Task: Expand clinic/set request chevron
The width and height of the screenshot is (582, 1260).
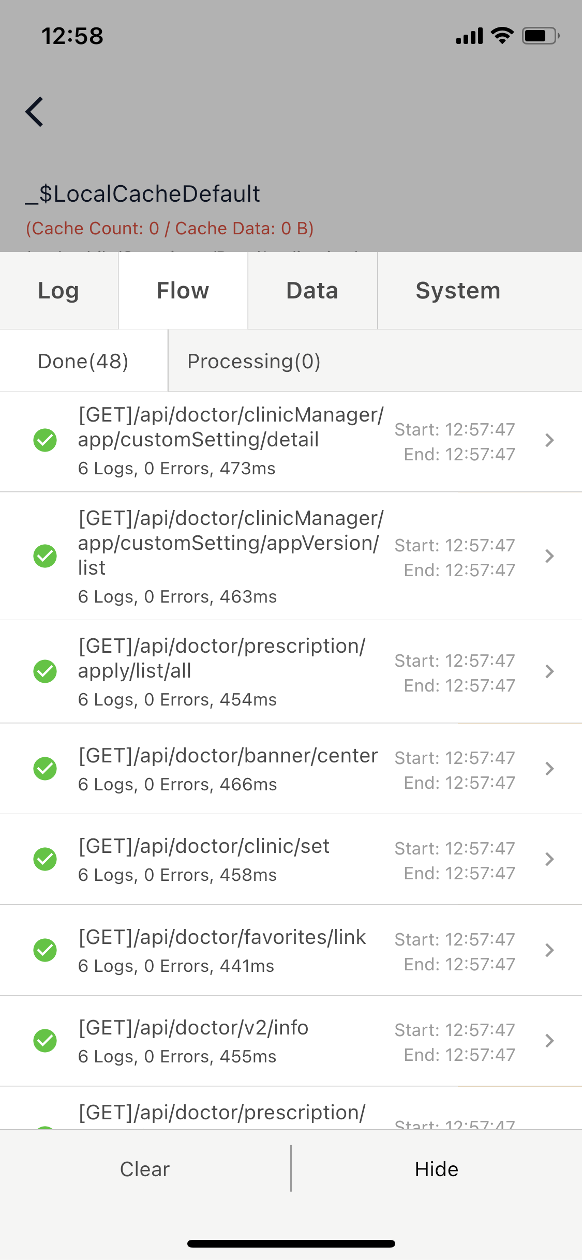Action: [549, 859]
